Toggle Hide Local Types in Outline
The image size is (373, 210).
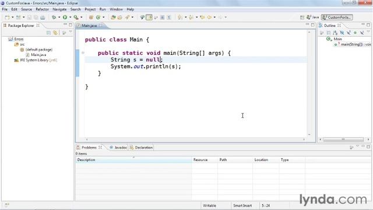(x=362, y=33)
